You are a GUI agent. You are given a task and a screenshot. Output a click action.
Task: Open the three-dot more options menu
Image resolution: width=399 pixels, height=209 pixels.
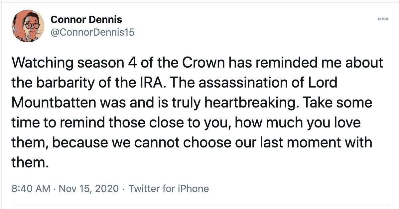[x=383, y=19]
